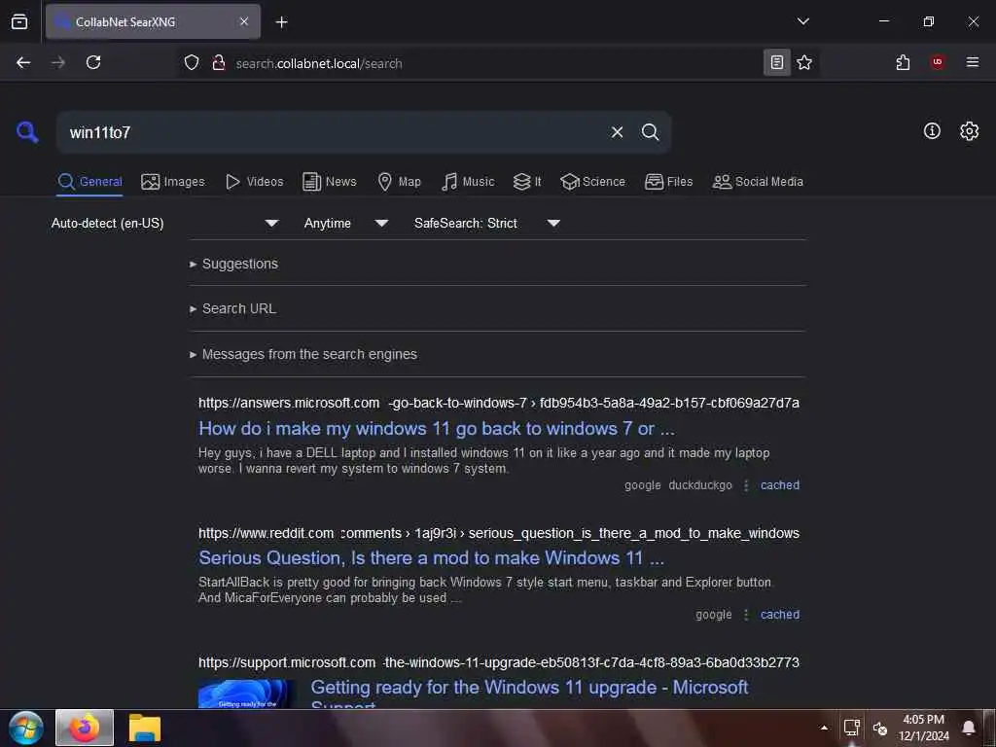
Task: Open the Auto-detect (en-US) language dropdown
Action: click(x=165, y=223)
